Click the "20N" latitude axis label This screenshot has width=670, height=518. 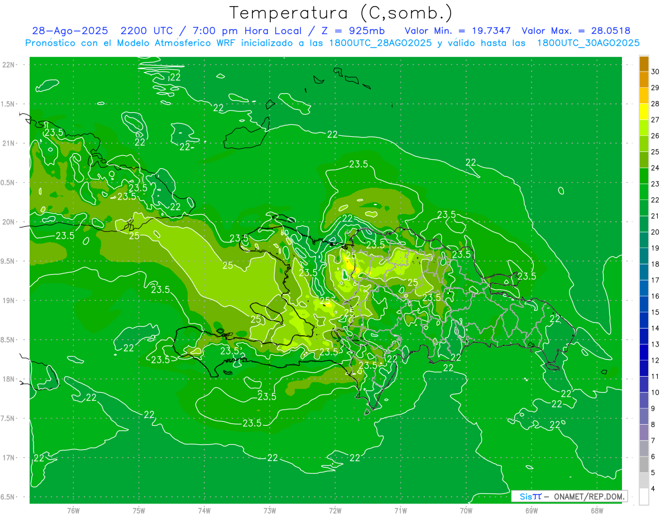tap(8, 222)
